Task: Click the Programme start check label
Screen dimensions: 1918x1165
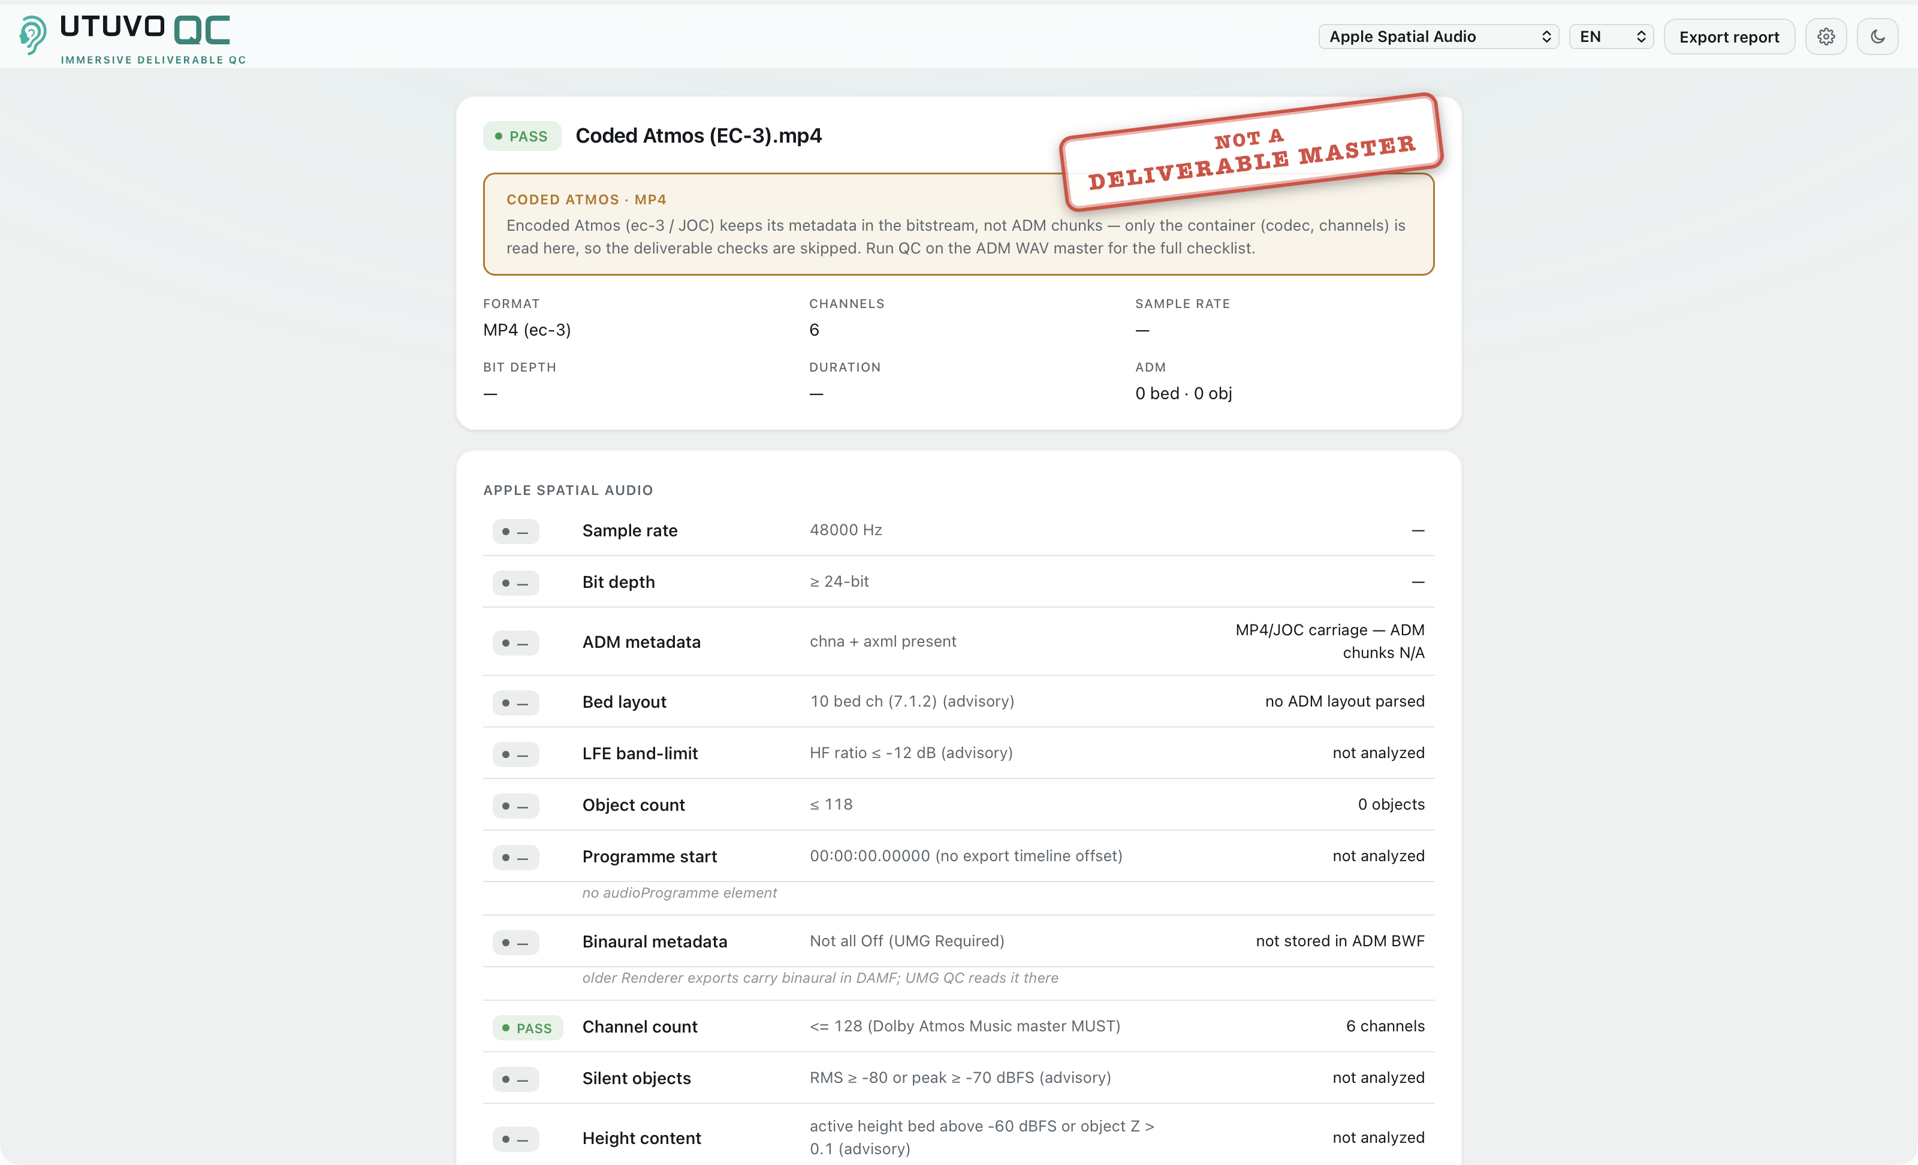Action: (649, 856)
